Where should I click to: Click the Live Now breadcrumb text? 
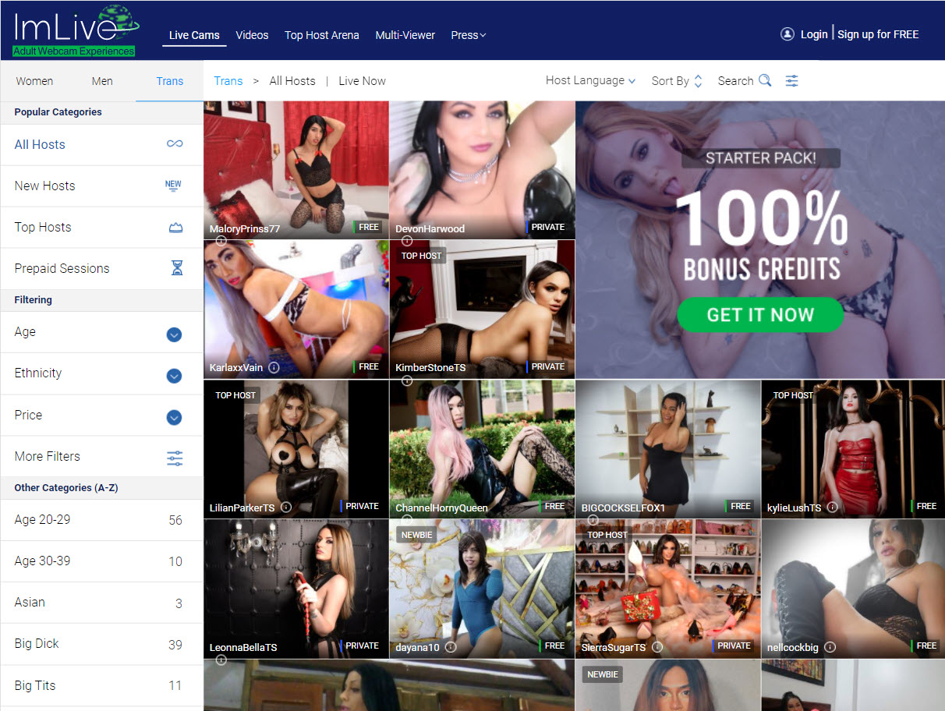coord(363,80)
